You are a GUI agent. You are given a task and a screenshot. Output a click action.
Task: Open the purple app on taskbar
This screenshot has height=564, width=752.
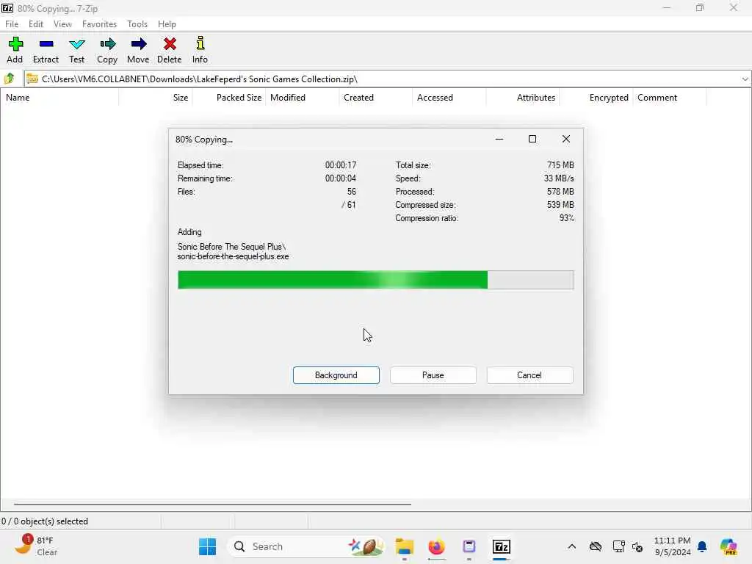469,546
